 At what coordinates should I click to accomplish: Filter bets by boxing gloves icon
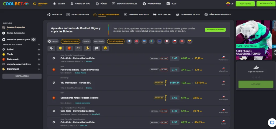[x=96, y=48]
